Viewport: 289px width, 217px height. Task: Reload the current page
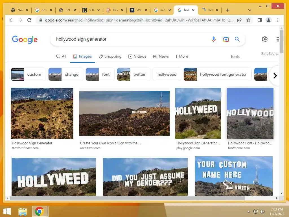[x=29, y=20]
